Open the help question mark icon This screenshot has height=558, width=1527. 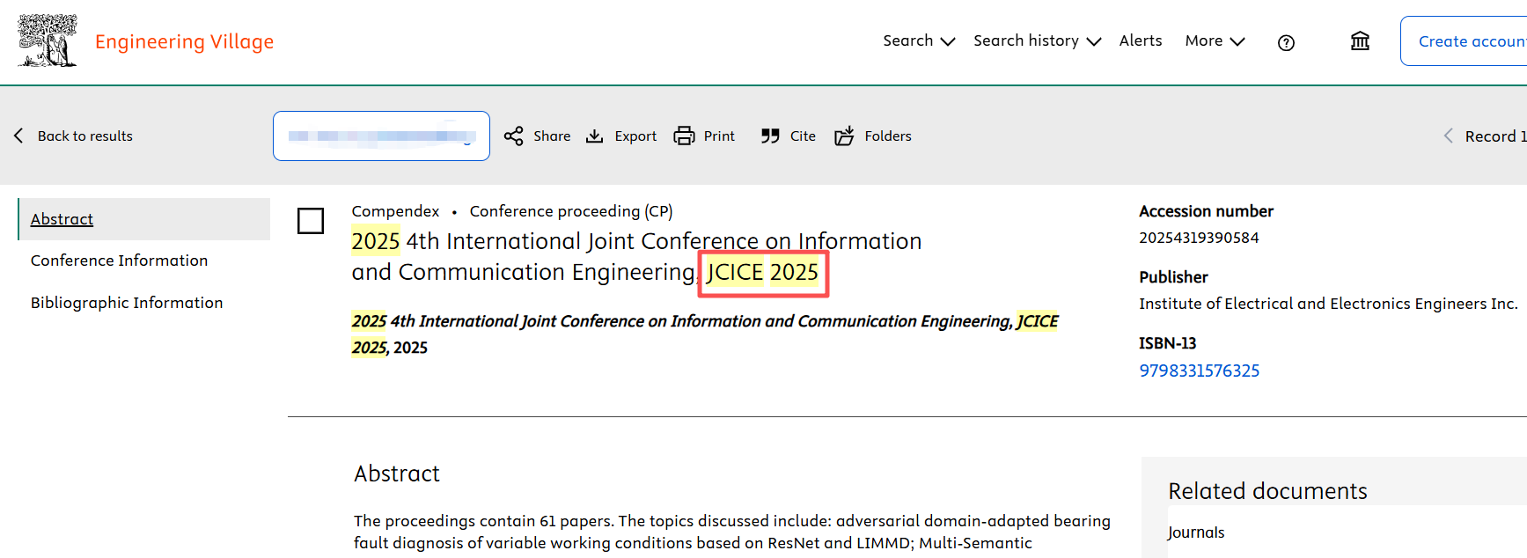pos(1286,42)
